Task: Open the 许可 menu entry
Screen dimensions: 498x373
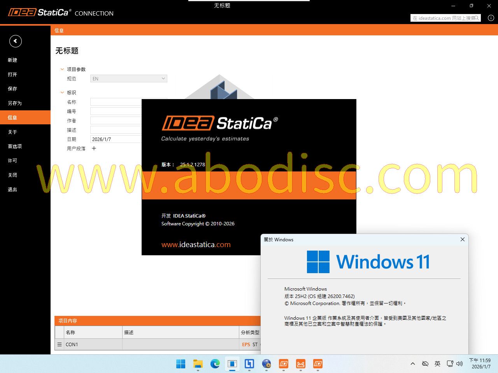Action: coord(12,161)
